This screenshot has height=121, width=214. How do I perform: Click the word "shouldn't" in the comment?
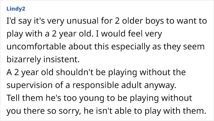(75, 72)
